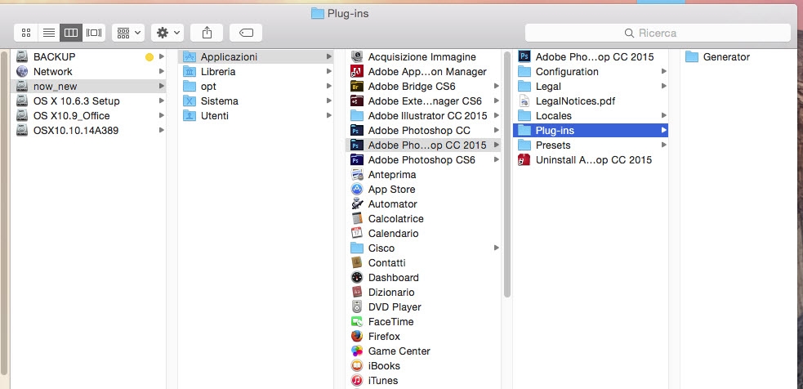Switch to list view mode
The height and width of the screenshot is (389, 803).
[x=48, y=32]
